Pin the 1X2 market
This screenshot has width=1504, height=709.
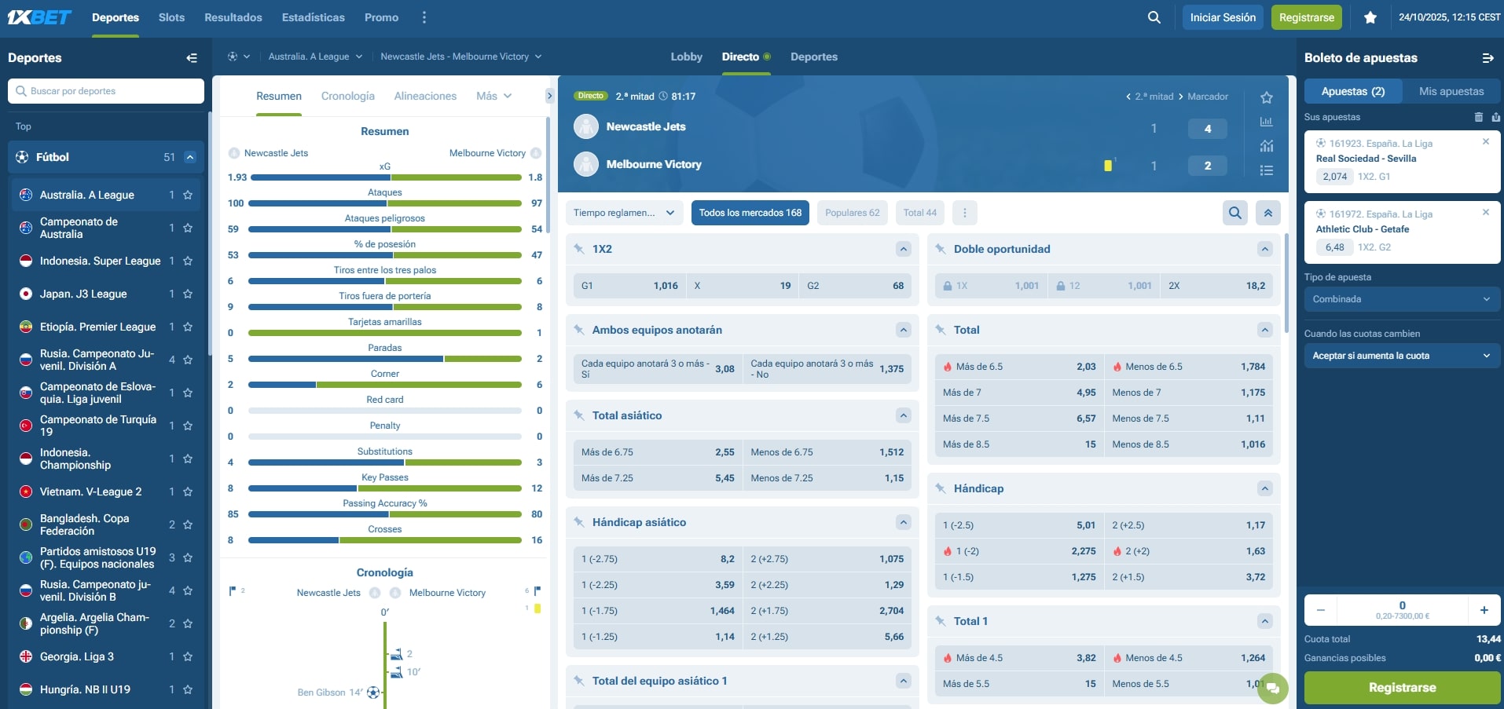(579, 249)
